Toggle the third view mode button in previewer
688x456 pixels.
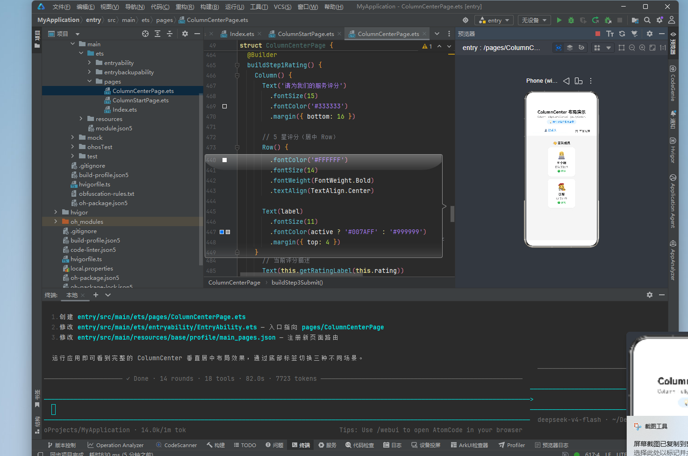[x=581, y=48]
